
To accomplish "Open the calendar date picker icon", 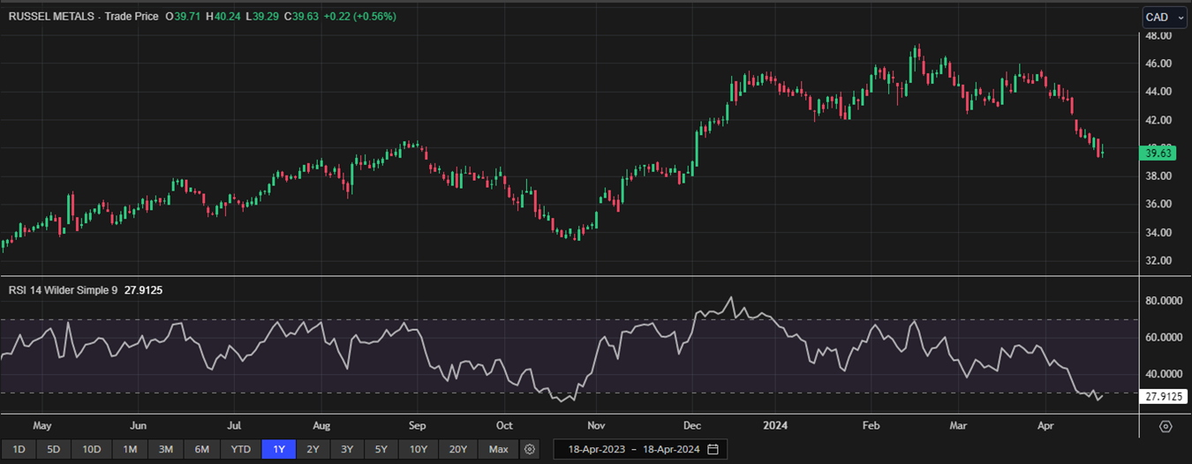I will [x=713, y=449].
